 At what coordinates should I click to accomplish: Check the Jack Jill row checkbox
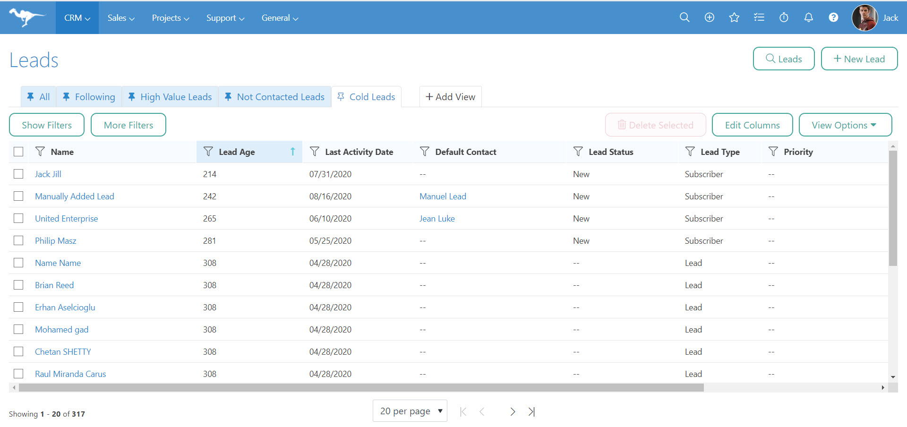[x=18, y=174]
